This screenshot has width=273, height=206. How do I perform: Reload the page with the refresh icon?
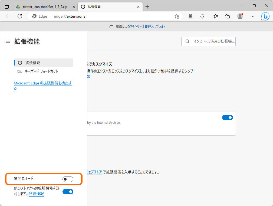(19, 16)
